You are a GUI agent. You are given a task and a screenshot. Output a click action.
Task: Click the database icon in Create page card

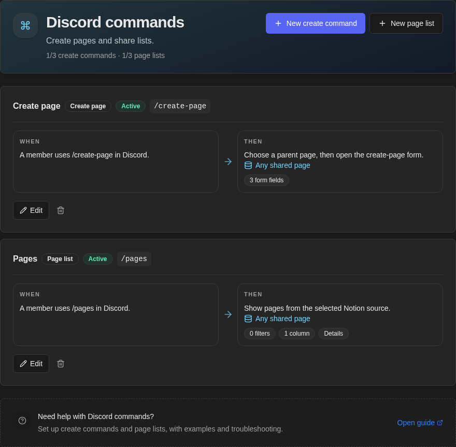(248, 165)
